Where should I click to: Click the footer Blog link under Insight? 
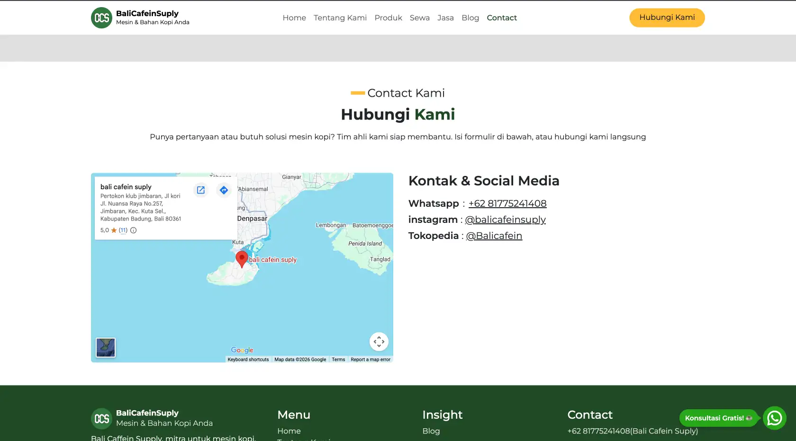coord(431,431)
